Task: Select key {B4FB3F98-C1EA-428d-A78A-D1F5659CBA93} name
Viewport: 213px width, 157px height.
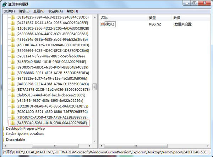Action: [53, 84]
